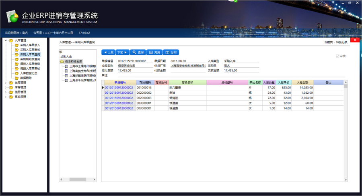
Task: Click the folder icon of 出库管理
Action: click(x=11, y=83)
